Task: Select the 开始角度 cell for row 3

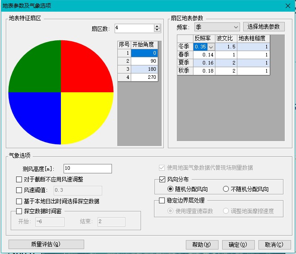Action: (146, 69)
